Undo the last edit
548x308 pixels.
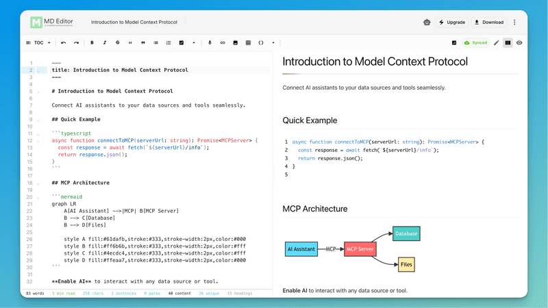63,42
